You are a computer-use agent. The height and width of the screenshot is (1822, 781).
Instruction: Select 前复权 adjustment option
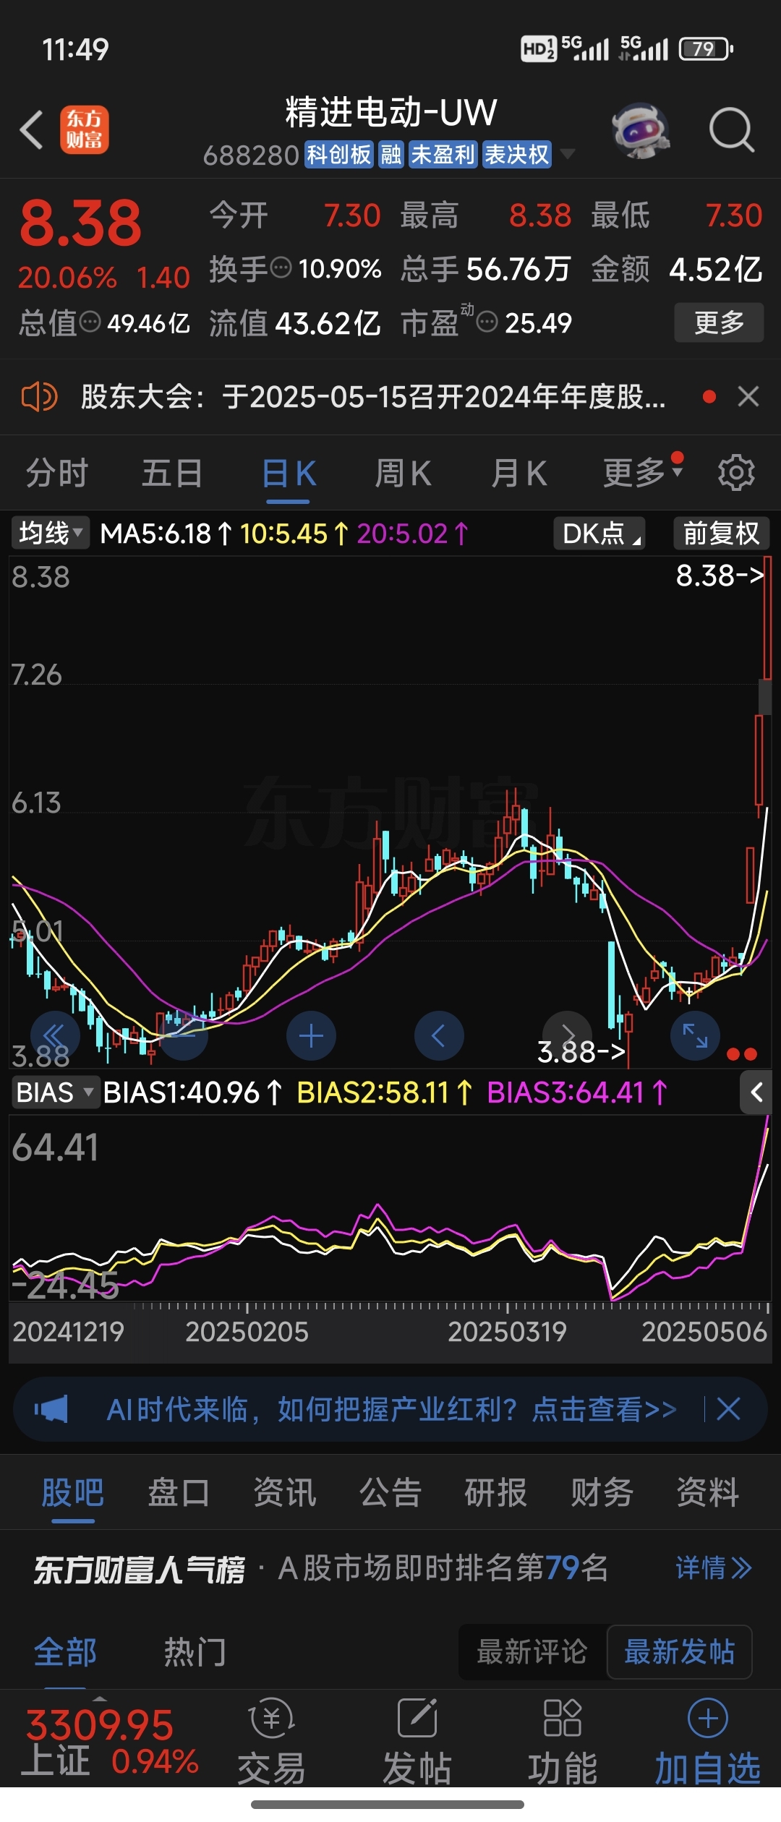click(x=721, y=534)
